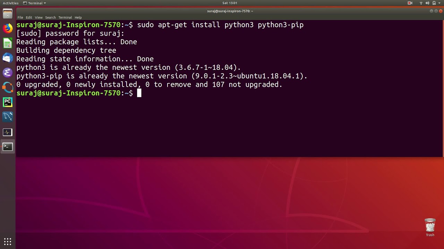Image resolution: width=444 pixels, height=249 pixels.
Task: Click 'Building dependency tree' line
Action: [66, 50]
